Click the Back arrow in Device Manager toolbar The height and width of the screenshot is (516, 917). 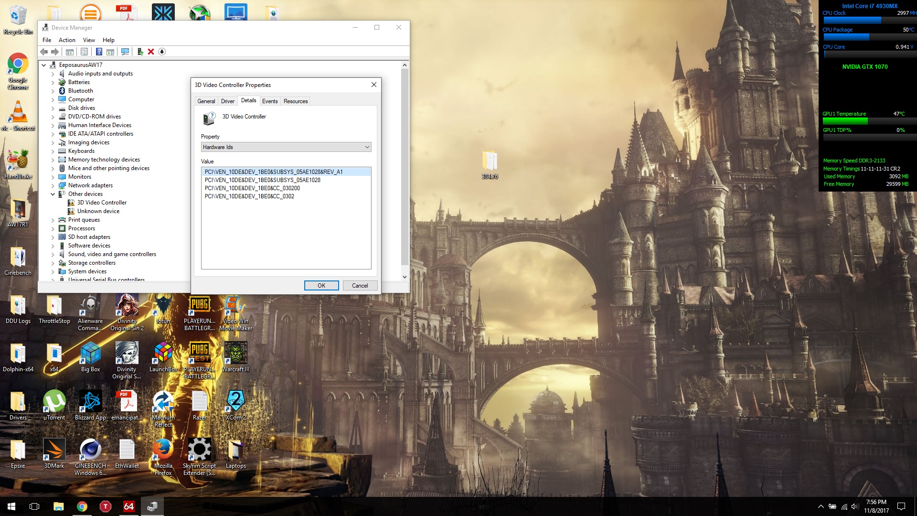44,52
